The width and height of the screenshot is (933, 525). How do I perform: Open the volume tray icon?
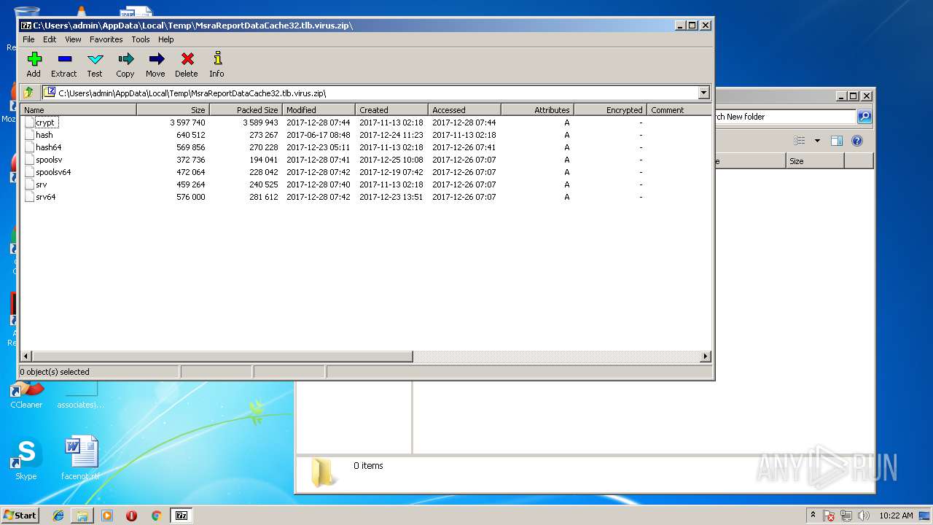(x=864, y=516)
